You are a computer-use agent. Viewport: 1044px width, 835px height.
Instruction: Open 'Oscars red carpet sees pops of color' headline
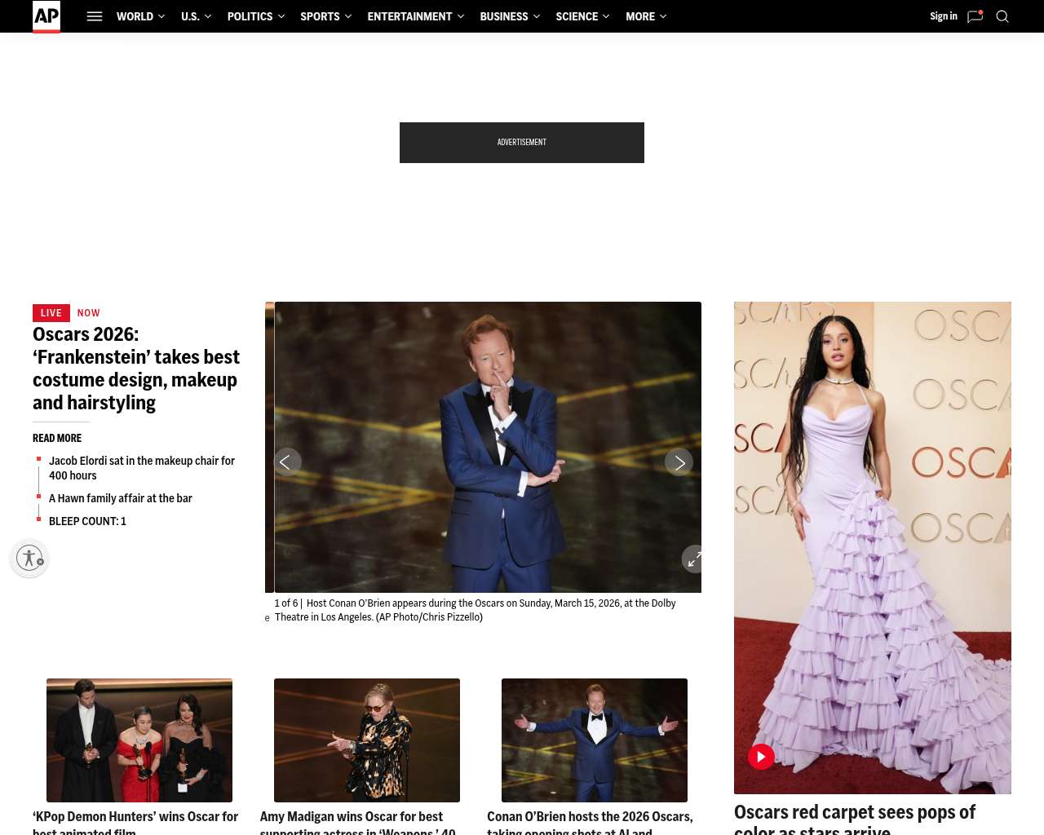pos(855,819)
